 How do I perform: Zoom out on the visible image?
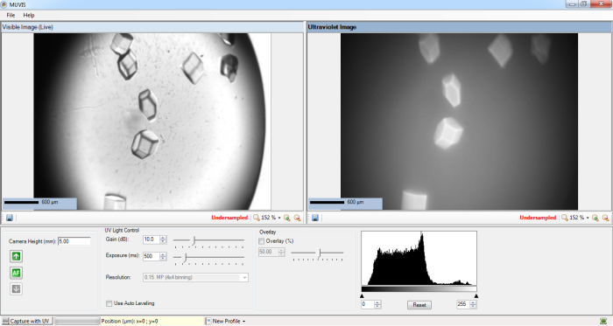click(x=297, y=218)
